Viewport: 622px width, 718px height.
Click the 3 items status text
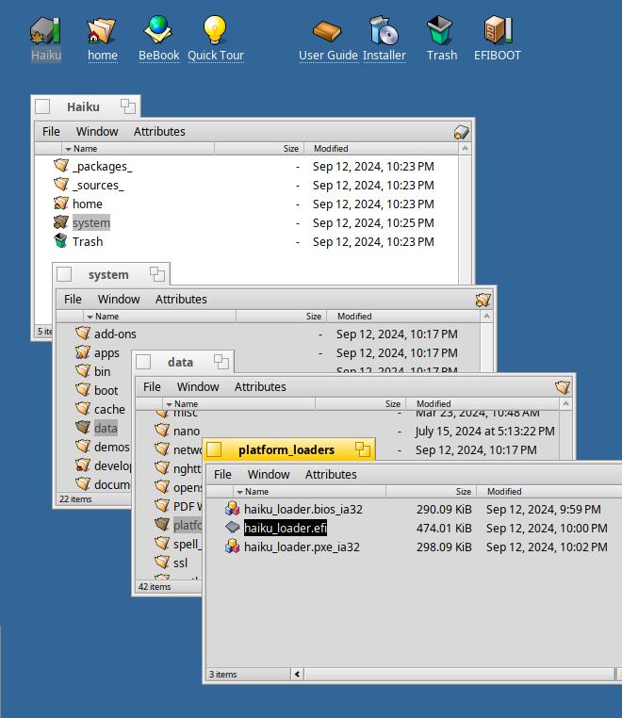tap(222, 674)
